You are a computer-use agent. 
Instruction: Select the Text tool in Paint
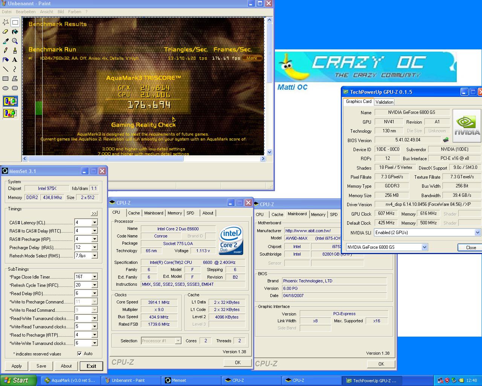15,60
